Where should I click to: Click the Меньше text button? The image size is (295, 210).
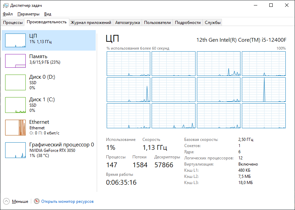tap(20, 201)
